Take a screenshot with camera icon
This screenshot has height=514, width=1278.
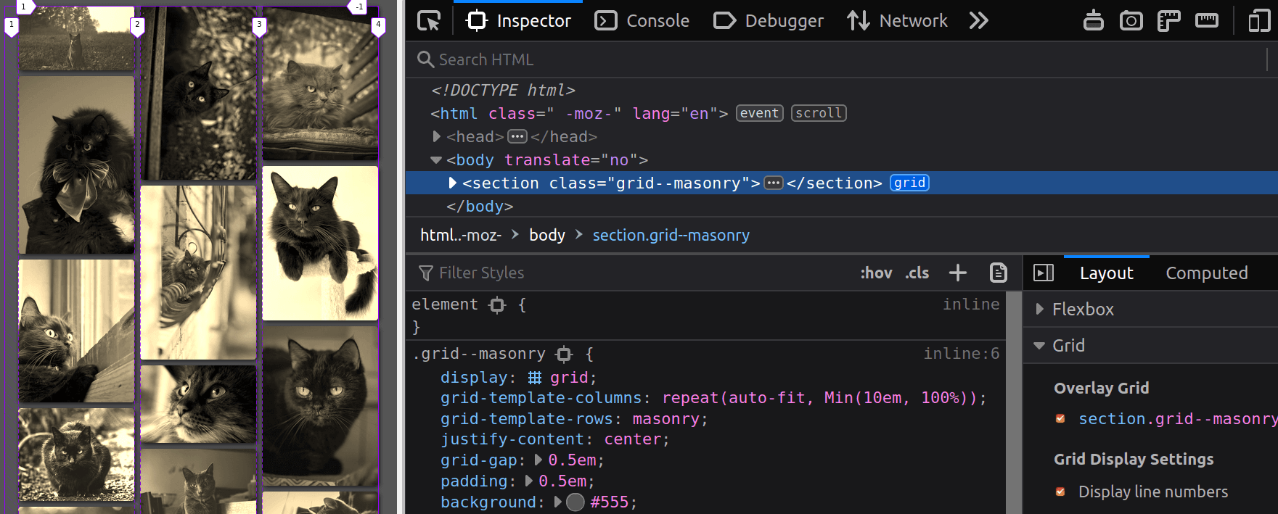(x=1131, y=21)
